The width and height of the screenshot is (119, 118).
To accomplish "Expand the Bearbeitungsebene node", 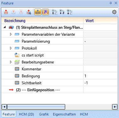I will coord(11,62).
